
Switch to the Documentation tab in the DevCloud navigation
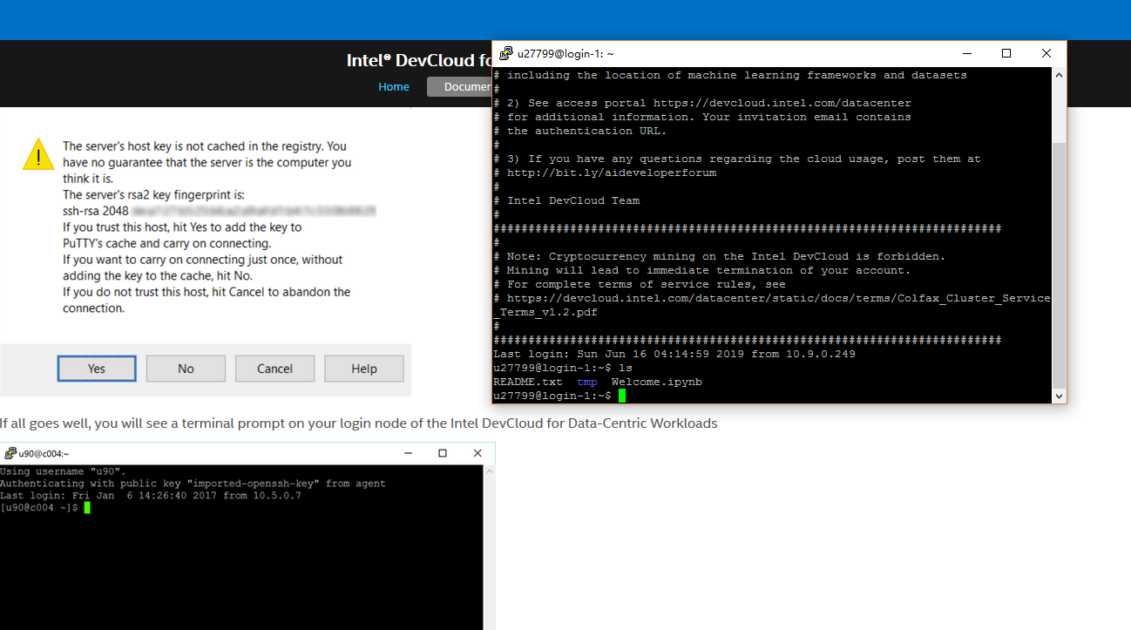tap(459, 86)
